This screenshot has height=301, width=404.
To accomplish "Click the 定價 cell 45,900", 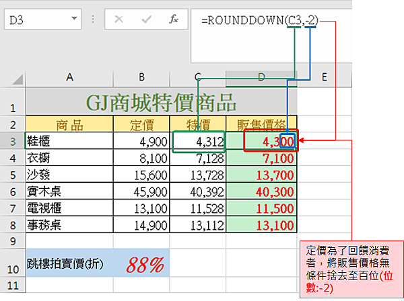I will click(141, 191).
